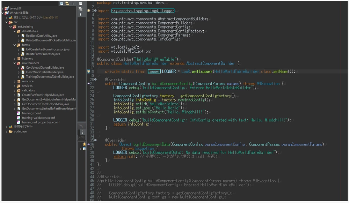Expand the J item in minimized outline
This screenshot has height=203, width=349.
coord(80,149)
